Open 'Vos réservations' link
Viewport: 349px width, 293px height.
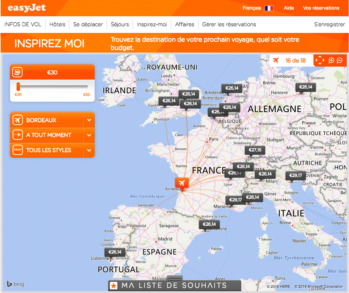(321, 8)
